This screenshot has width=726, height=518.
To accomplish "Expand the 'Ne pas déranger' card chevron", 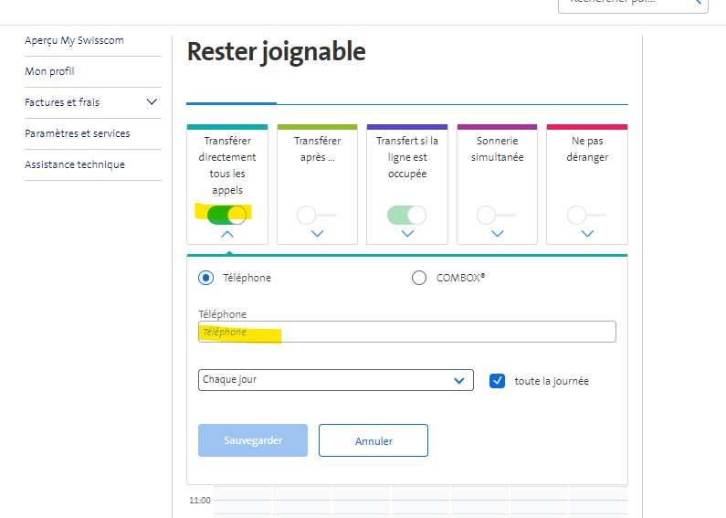I will pos(587,234).
